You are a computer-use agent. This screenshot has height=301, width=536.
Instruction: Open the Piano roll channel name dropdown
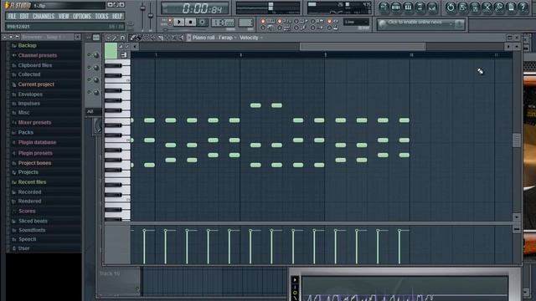tap(214, 38)
